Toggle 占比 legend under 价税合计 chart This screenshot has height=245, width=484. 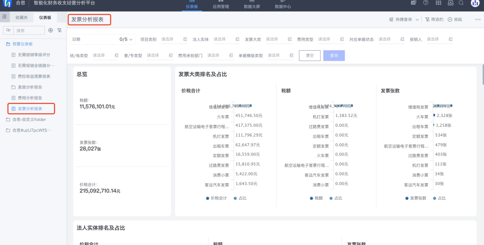(x=240, y=198)
